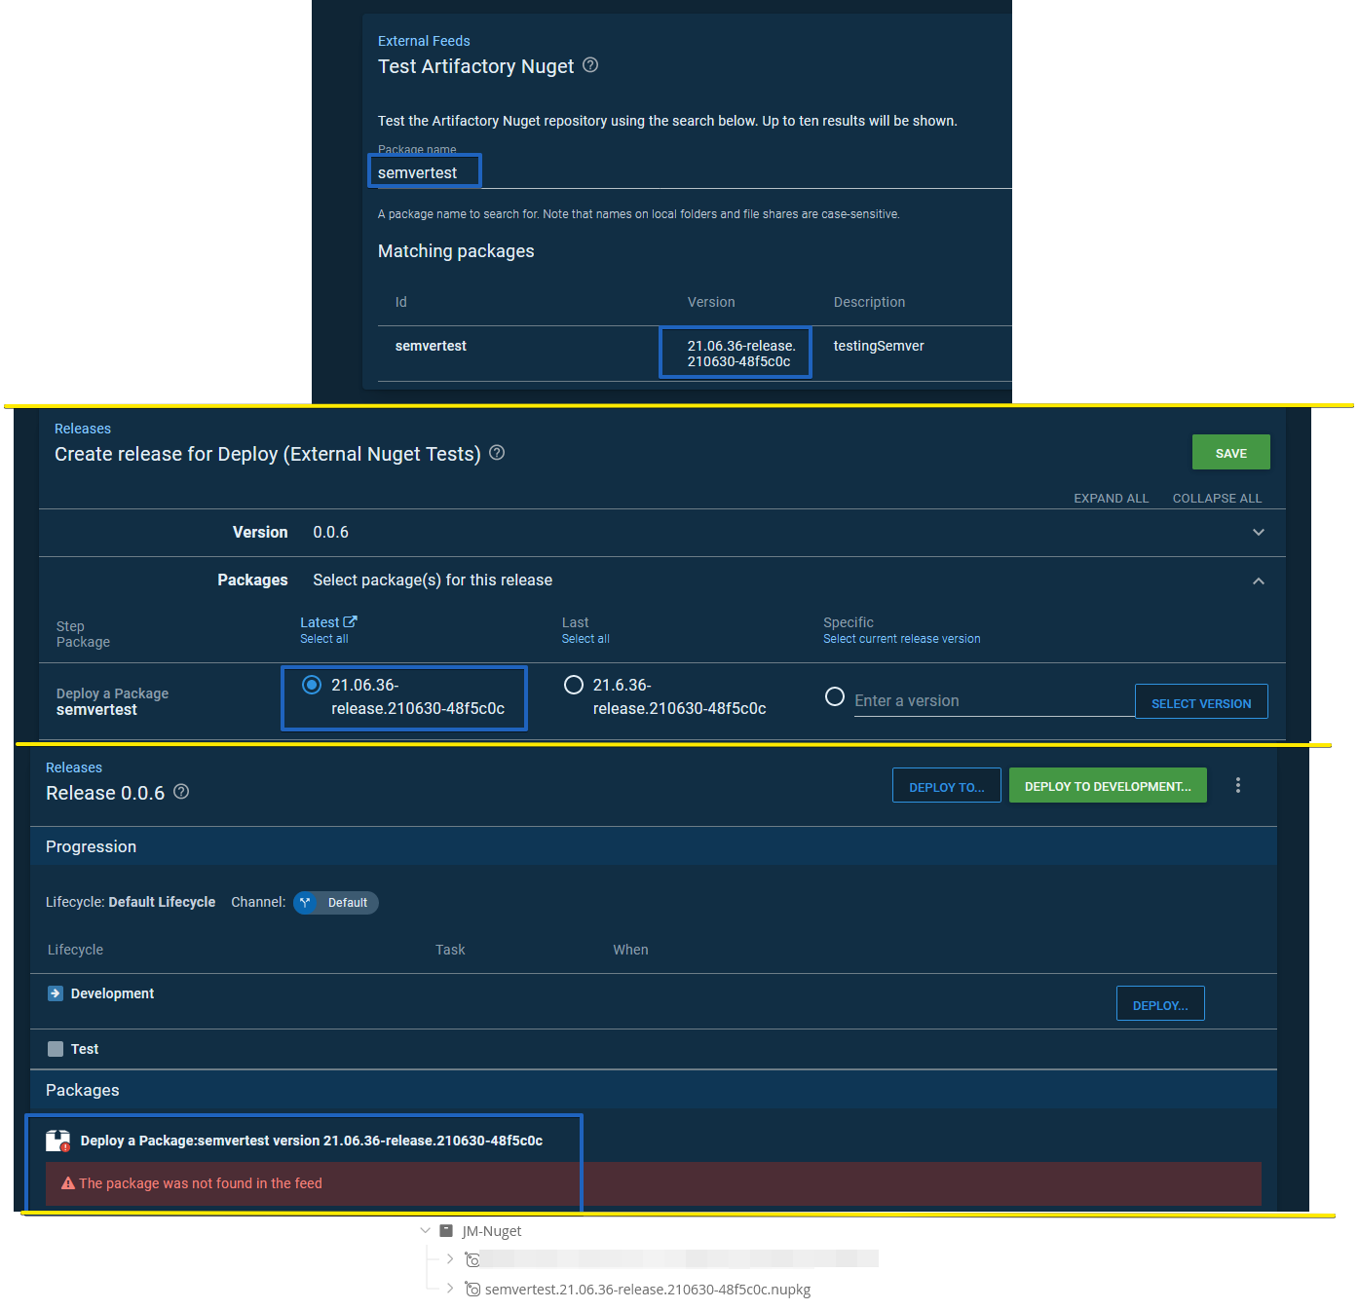The height and width of the screenshot is (1310, 1359).
Task: Click the help icon beside Release 0.0.6
Action: [181, 792]
